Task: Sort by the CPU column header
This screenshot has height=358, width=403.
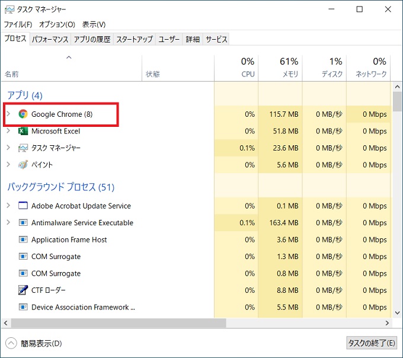Action: click(x=236, y=68)
